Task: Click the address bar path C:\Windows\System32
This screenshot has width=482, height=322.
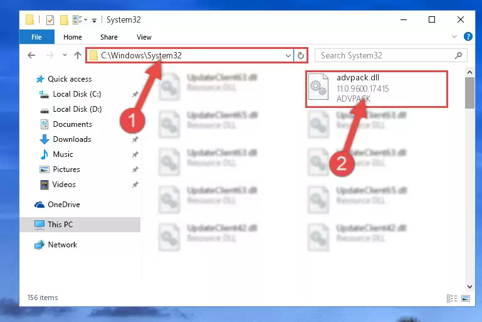Action: click(141, 55)
